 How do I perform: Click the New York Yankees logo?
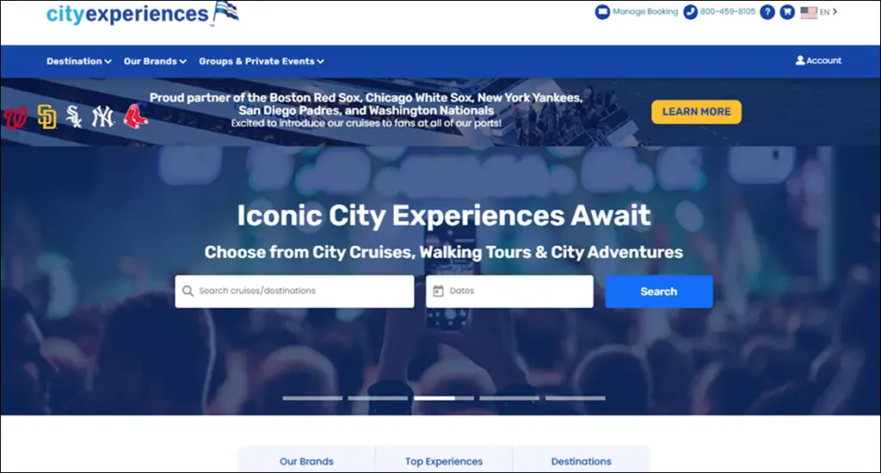pos(103,116)
